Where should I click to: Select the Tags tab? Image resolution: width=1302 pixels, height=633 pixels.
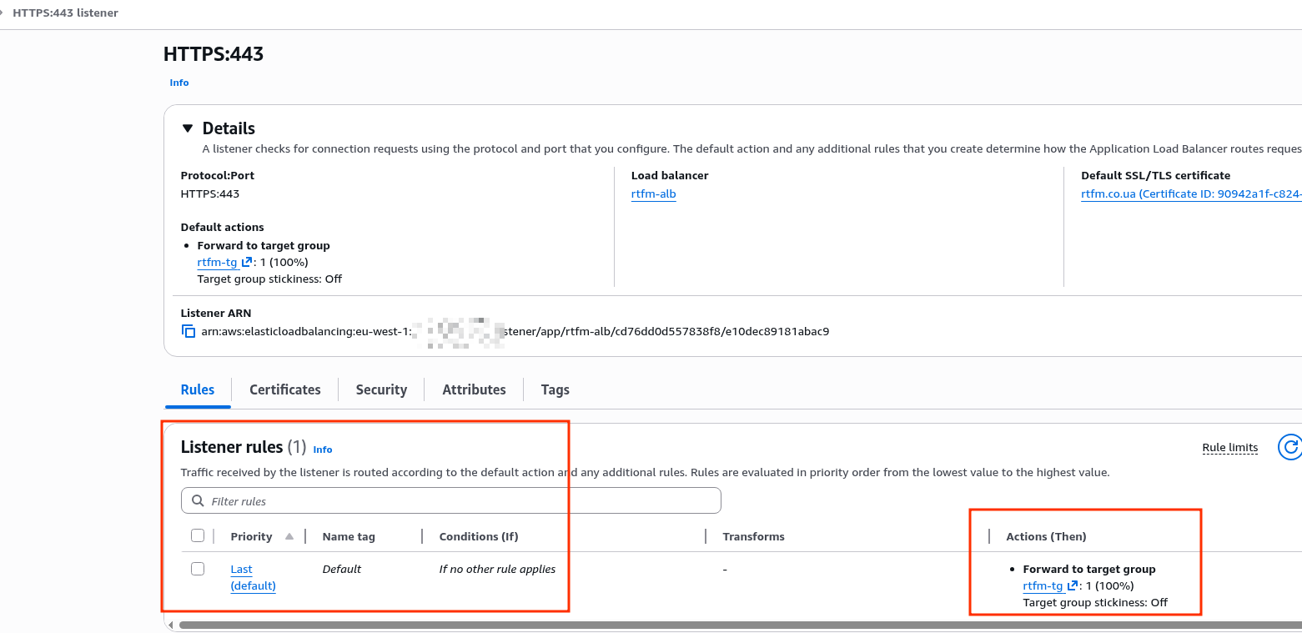(x=555, y=389)
